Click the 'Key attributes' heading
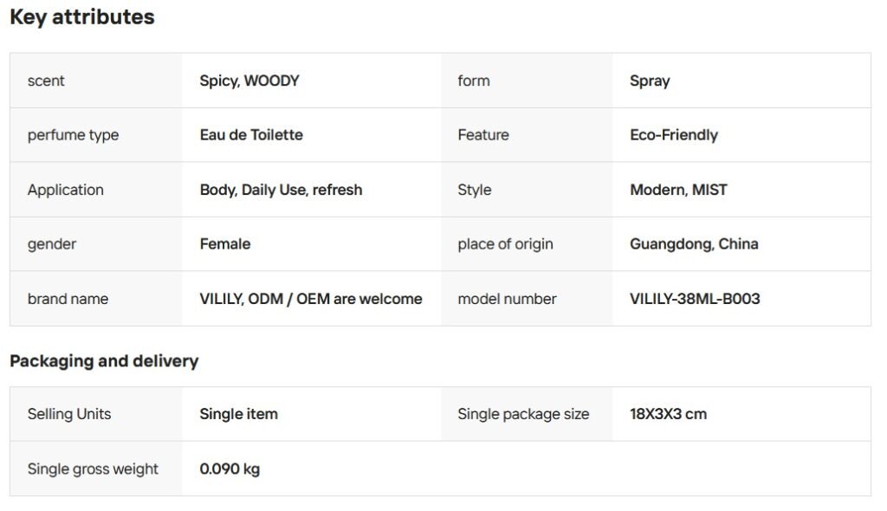 [x=82, y=17]
